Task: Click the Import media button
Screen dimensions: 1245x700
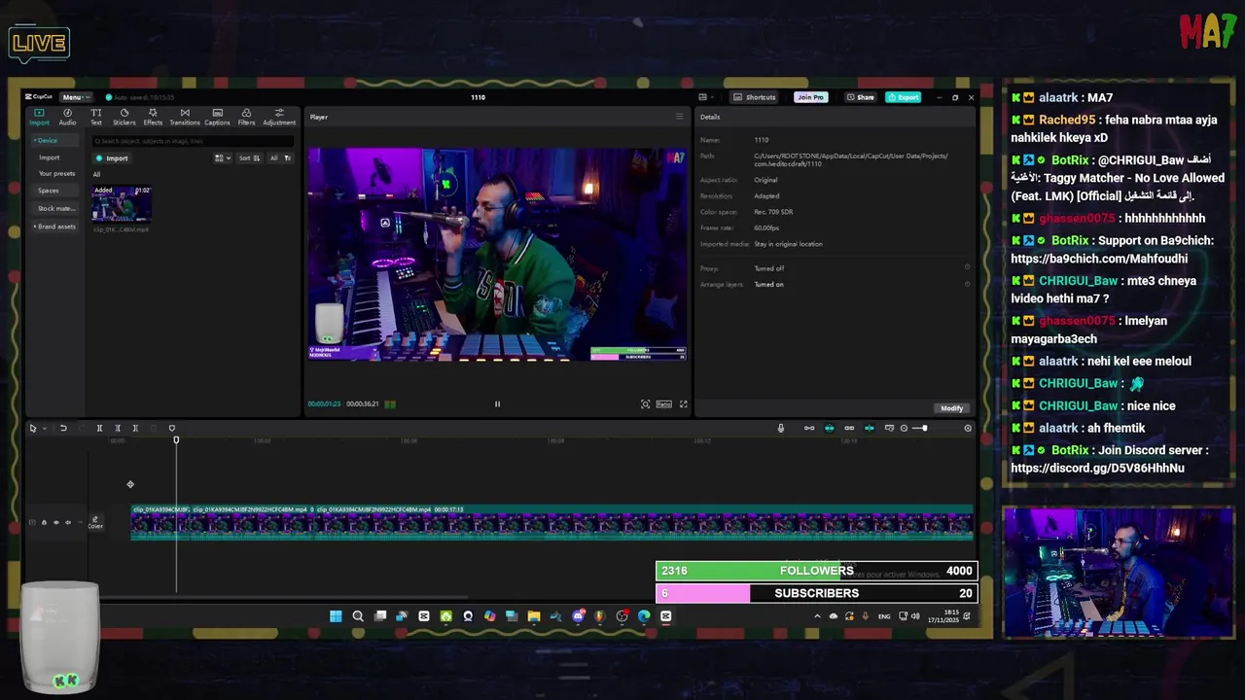Action: pyautogui.click(x=112, y=157)
